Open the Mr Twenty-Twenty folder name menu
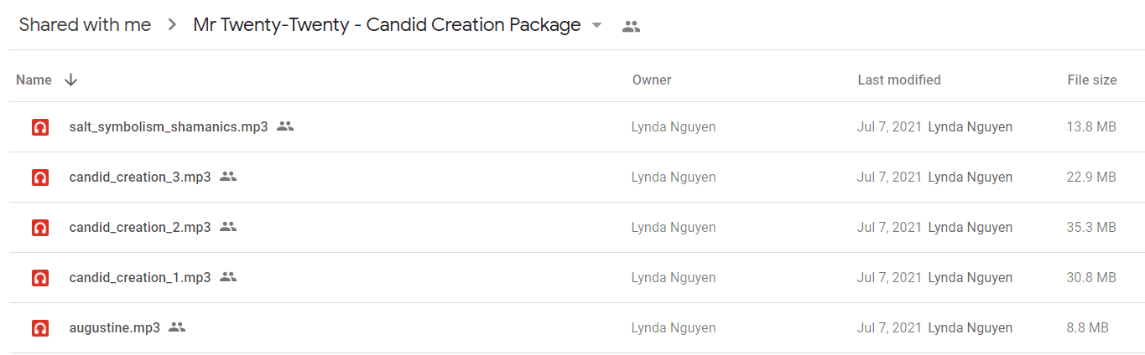 coord(387,25)
